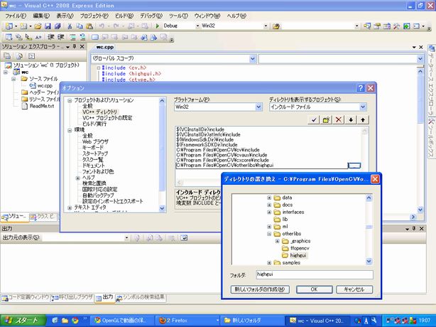The image size is (436, 327).
Task: Toggle word wrap in Output toolbar
Action: pos(184,238)
